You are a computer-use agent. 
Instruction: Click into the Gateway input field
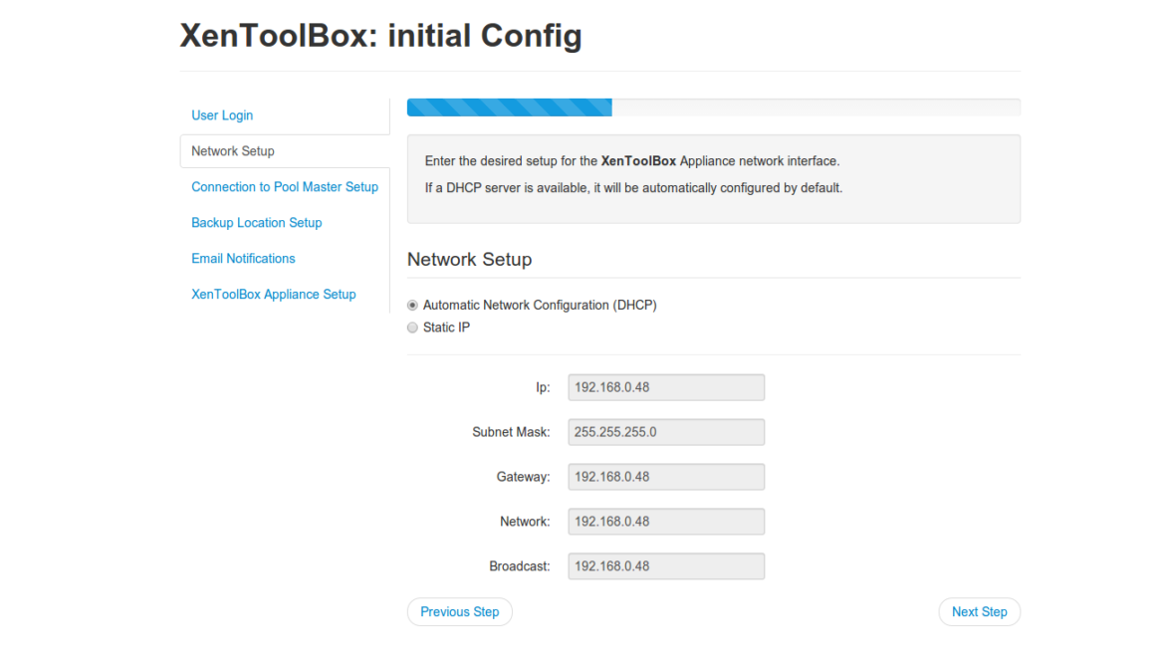(666, 476)
